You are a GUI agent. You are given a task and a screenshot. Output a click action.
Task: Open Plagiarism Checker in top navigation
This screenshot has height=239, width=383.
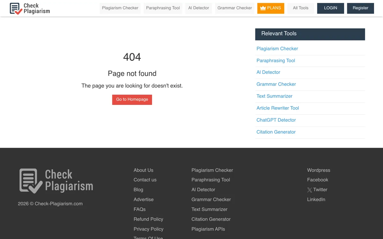120,8
